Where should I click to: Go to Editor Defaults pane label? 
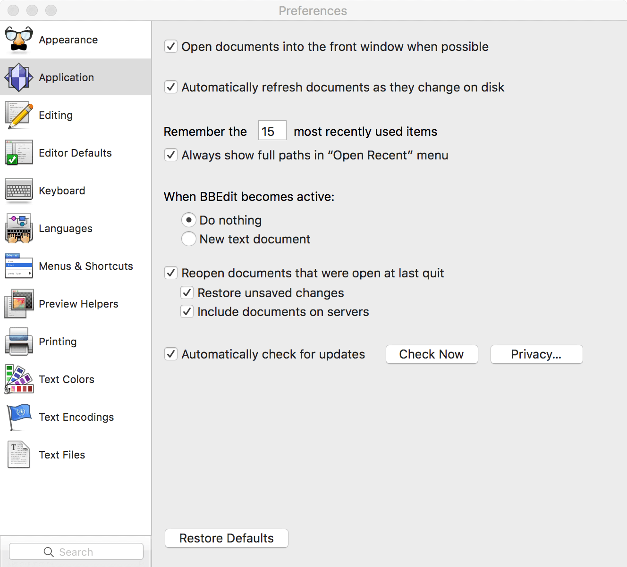[76, 153]
